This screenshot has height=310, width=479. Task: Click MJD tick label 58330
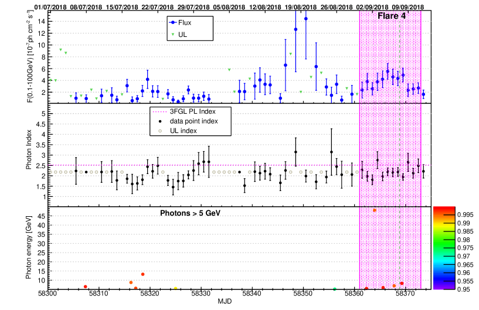pyautogui.click(x=201, y=294)
